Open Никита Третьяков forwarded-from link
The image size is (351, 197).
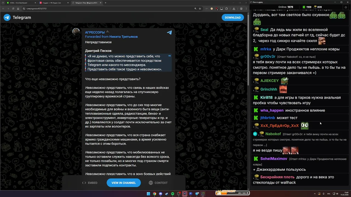pyautogui.click(x=123, y=37)
